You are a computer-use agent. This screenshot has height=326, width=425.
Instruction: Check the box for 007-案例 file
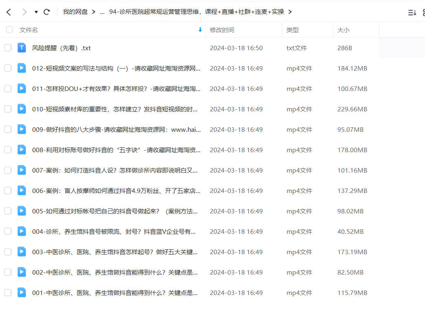[8, 170]
